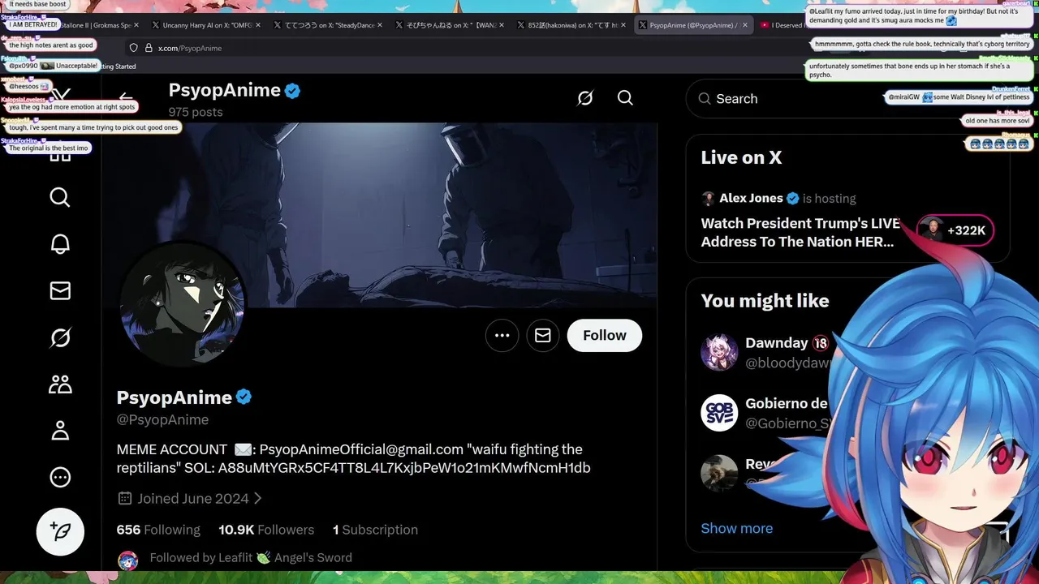Click PsyopAnimeOfficial@gmail.com in bio
1039x584 pixels.
pos(361,449)
